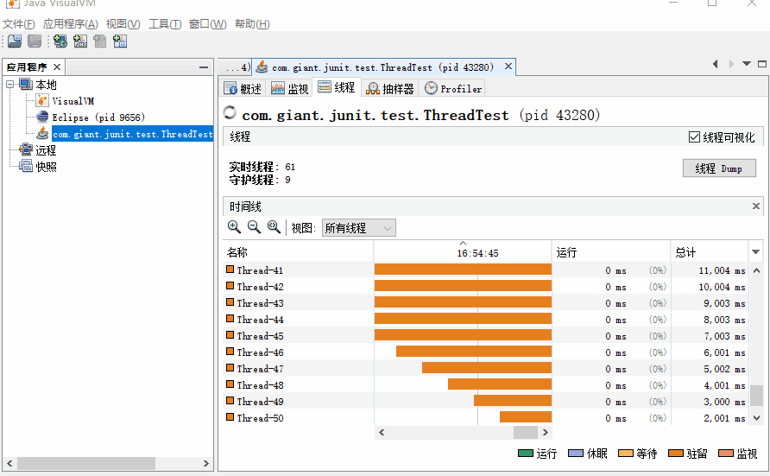Click the 16:54:45 timeline marker
770x476 pixels.
477,253
